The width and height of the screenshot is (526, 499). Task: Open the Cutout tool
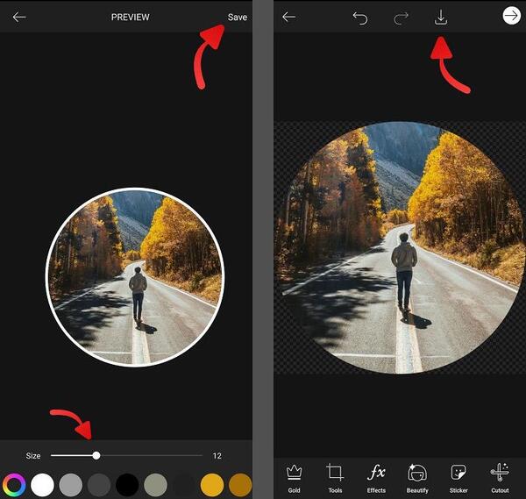coord(500,479)
